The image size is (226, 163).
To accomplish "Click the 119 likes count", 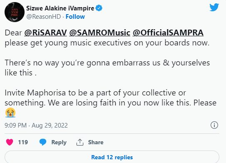I will [x=23, y=142].
